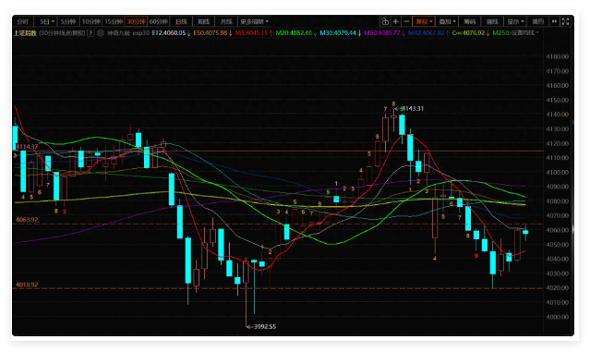590x352 pixels.
Task: Open the 5日 period dropdown
Action: (47, 21)
